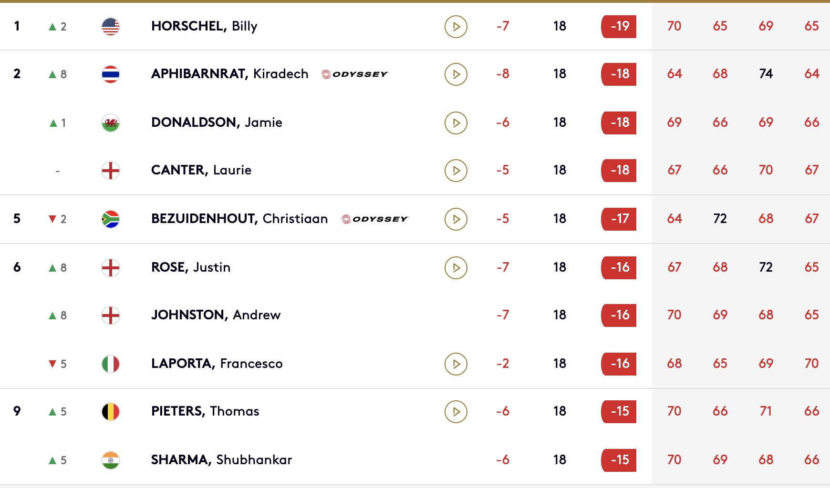Open Thomas Pieters' play video icon
This screenshot has width=830, height=488.
(456, 412)
